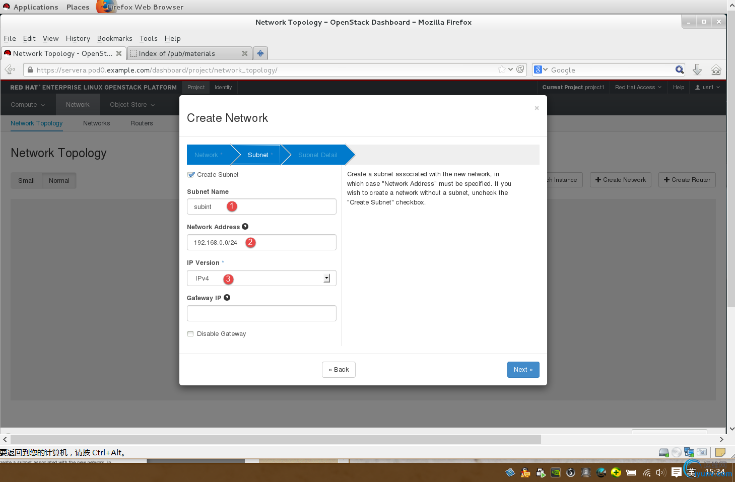Switch to the Subnet wizard step
Screen dimensions: 735x482
pyautogui.click(x=258, y=155)
